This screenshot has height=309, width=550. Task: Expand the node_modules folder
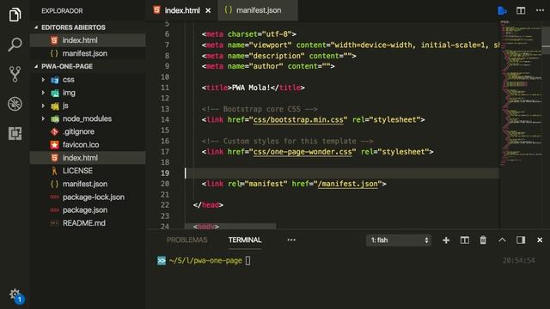coord(43,118)
